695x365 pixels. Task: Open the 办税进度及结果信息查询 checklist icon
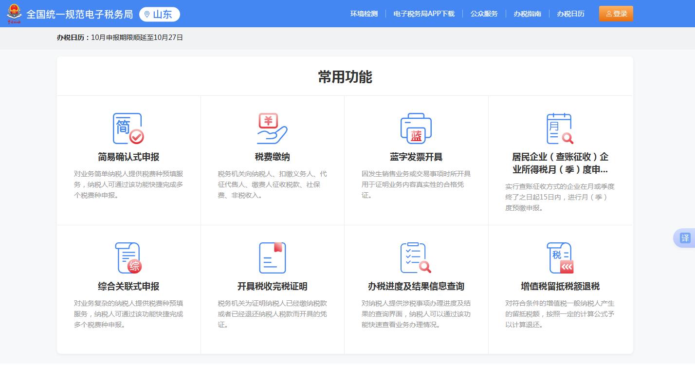point(416,258)
